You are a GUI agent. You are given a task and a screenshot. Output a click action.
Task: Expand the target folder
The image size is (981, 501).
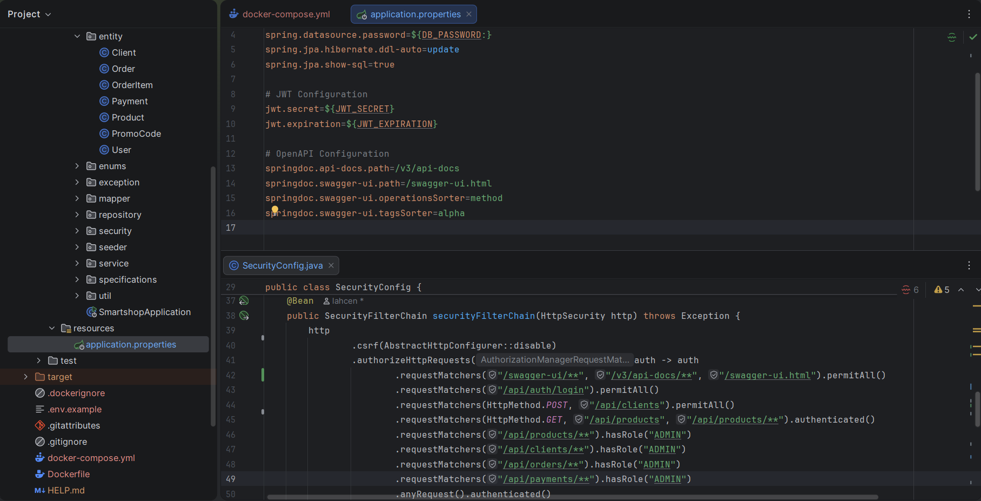point(25,377)
